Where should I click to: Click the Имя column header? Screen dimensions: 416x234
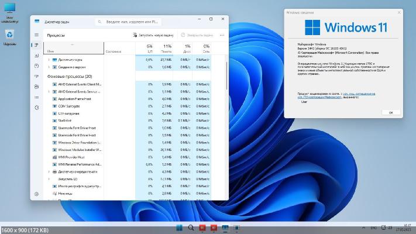74,49
